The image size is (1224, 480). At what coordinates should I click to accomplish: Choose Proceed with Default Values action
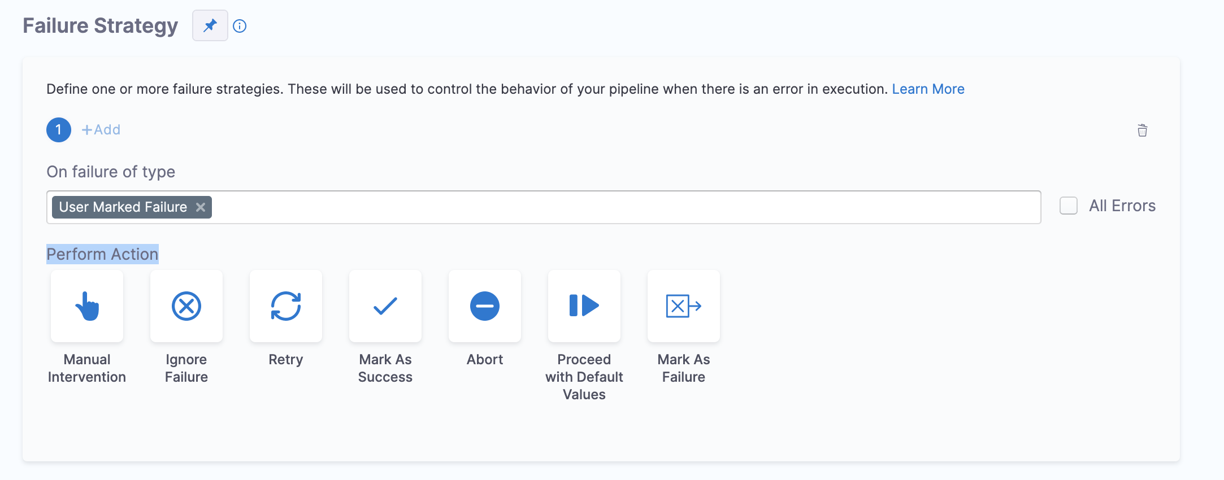(x=584, y=306)
